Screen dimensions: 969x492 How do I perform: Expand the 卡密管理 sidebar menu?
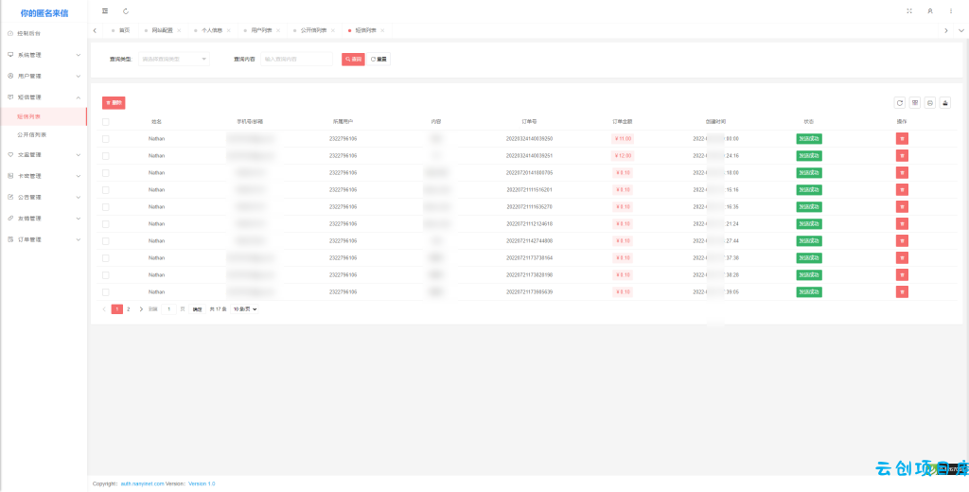click(x=44, y=176)
